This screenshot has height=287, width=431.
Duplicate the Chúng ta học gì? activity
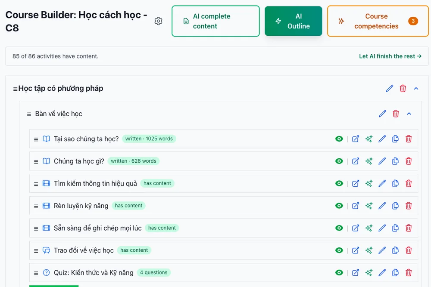[395, 161]
